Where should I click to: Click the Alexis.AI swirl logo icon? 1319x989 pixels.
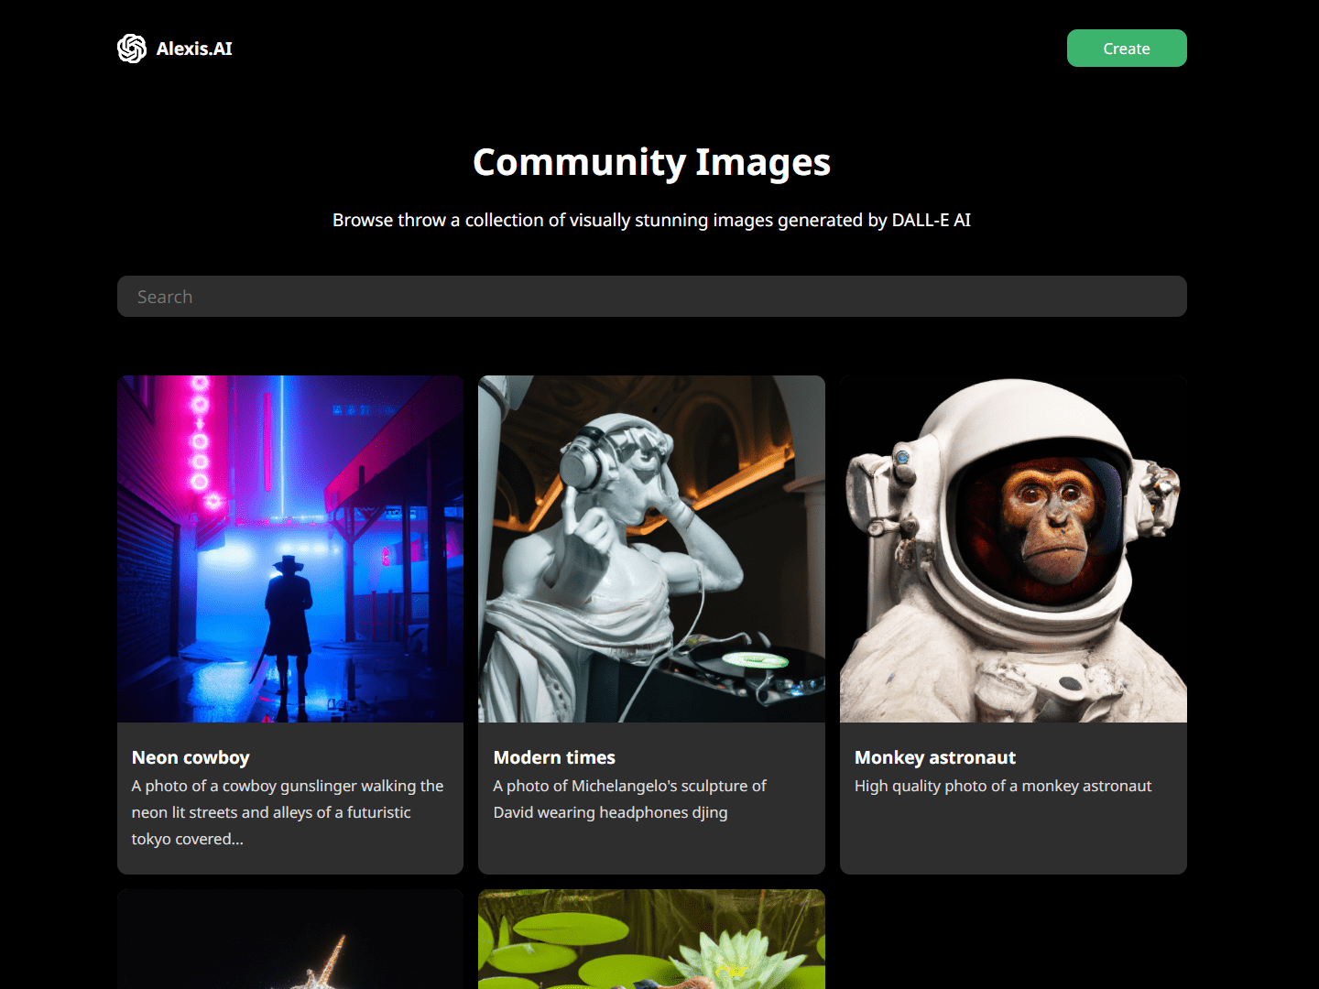tap(132, 49)
